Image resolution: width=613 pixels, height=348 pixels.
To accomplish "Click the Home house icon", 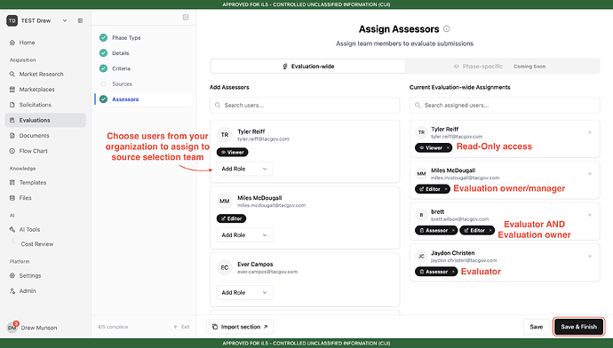I will coord(12,43).
